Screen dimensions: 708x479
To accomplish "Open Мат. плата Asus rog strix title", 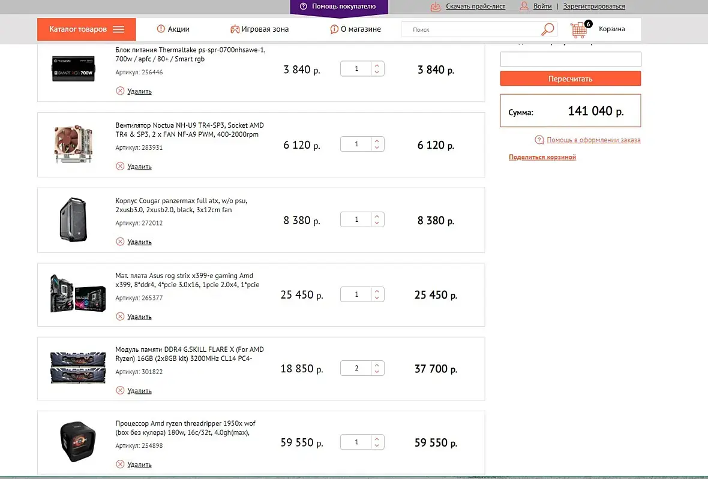I will tap(187, 280).
